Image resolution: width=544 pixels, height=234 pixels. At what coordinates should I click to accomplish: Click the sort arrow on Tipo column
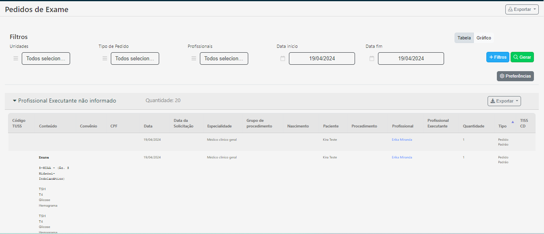(x=513, y=121)
